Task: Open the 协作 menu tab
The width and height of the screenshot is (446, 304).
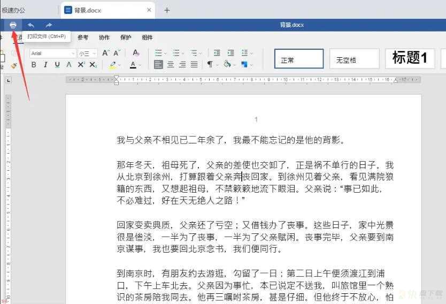Action: click(104, 37)
